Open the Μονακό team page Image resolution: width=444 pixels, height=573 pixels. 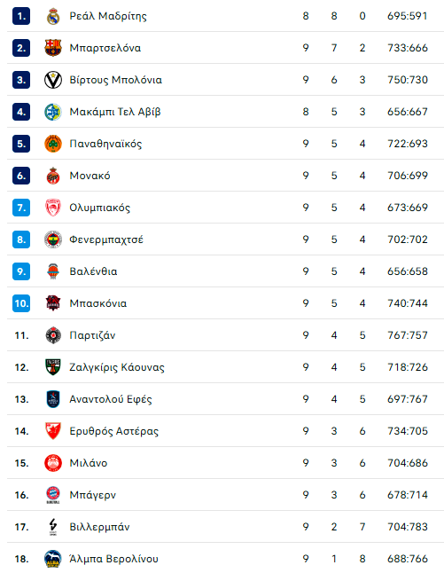[x=90, y=176]
